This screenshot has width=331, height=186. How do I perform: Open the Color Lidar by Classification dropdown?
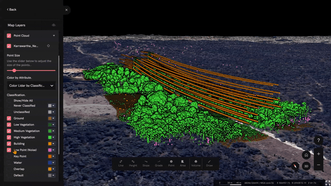pyautogui.click(x=31, y=86)
